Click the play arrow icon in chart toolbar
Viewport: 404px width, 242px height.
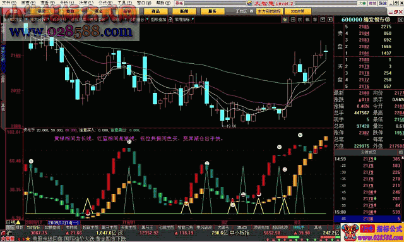coord(330,20)
